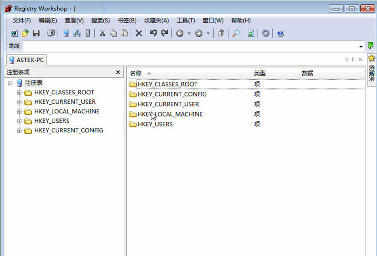Viewport: 377px width, 256px height.
Task: Open the forward history dropdown arrow
Action: 208,33
